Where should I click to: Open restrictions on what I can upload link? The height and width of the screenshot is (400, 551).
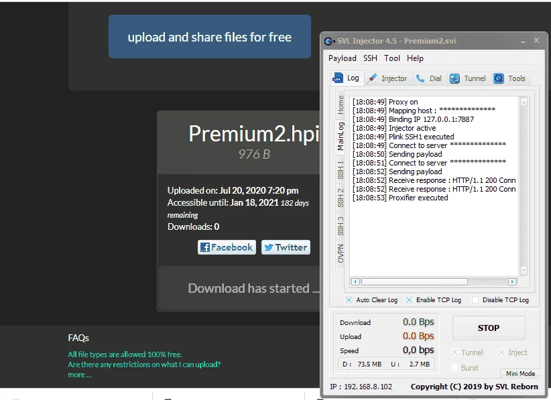click(x=144, y=364)
